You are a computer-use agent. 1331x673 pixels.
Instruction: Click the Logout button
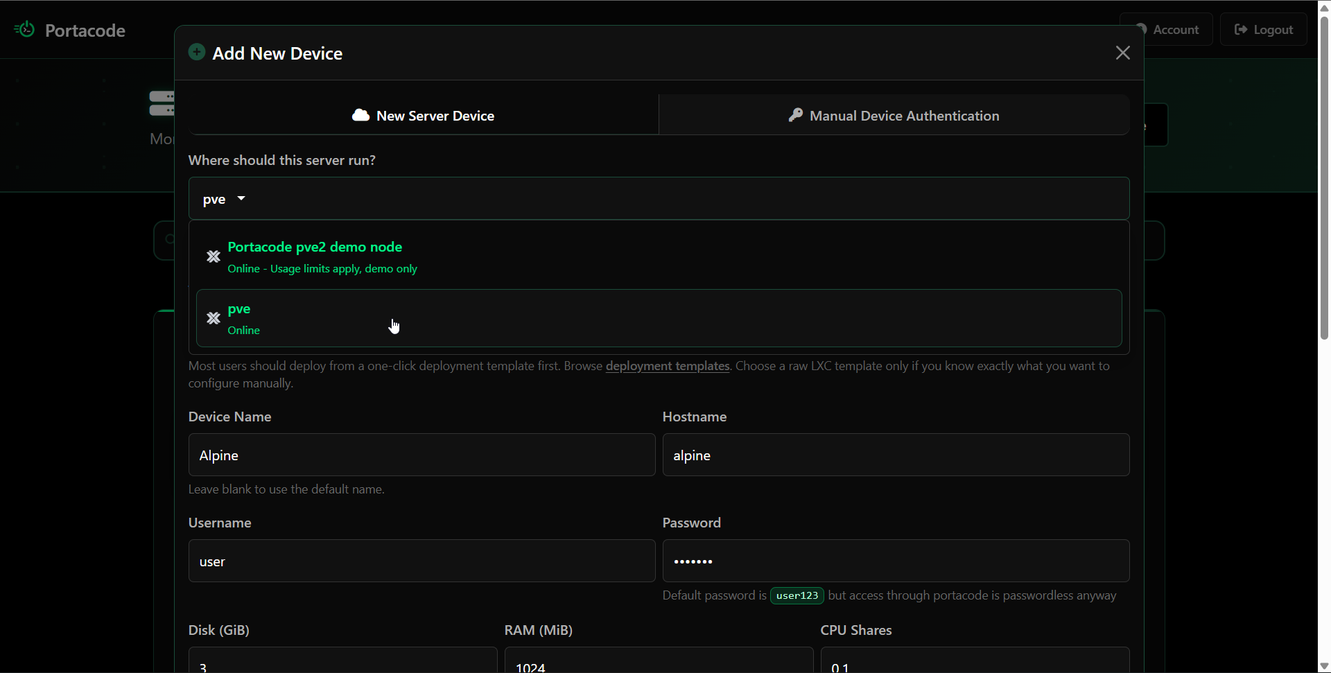[x=1264, y=29]
